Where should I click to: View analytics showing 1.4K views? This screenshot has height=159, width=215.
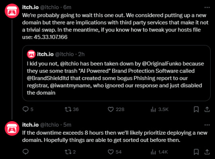[x=159, y=152]
